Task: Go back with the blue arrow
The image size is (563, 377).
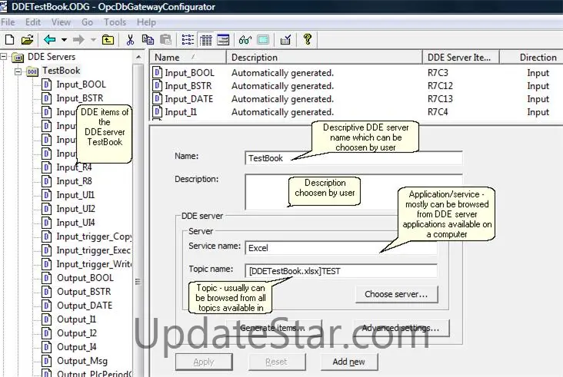Action: click(x=49, y=40)
